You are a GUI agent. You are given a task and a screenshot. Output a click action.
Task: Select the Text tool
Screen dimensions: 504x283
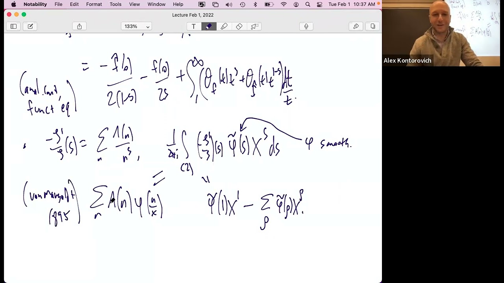[x=193, y=26]
